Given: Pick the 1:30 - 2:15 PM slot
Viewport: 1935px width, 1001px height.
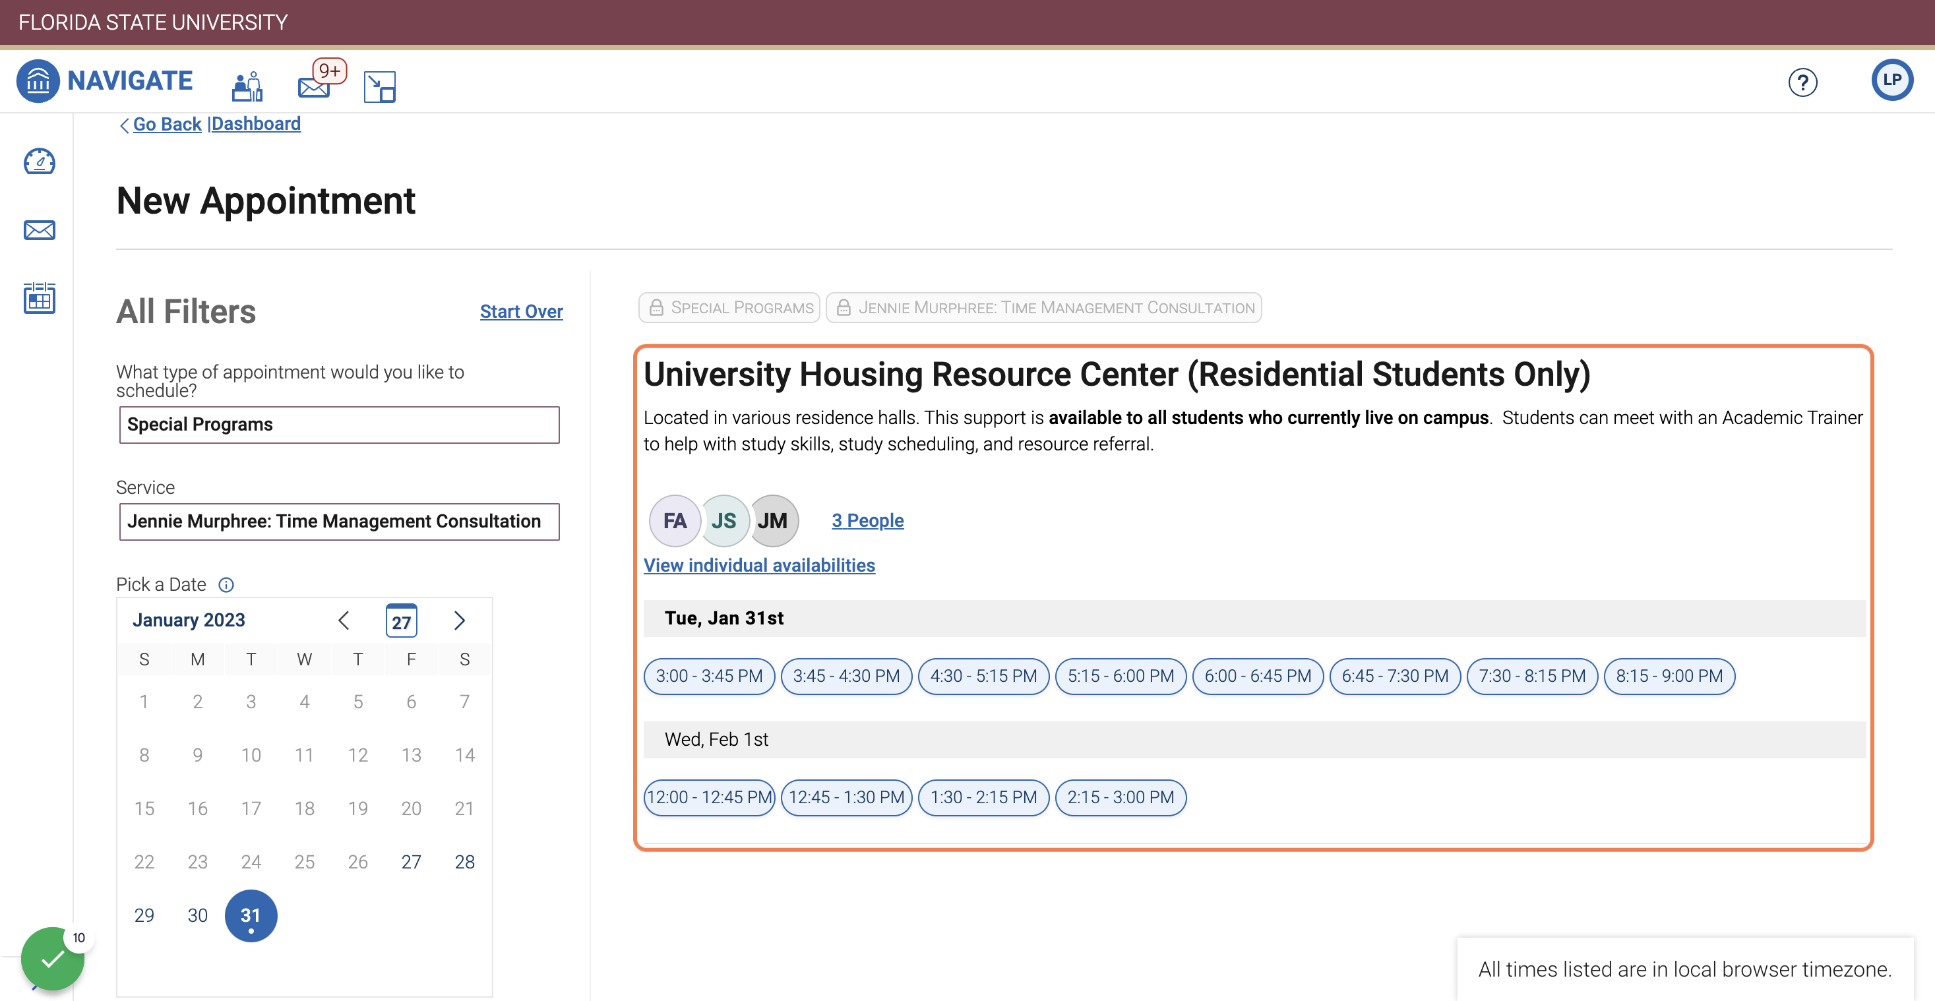Looking at the screenshot, I should 983,797.
